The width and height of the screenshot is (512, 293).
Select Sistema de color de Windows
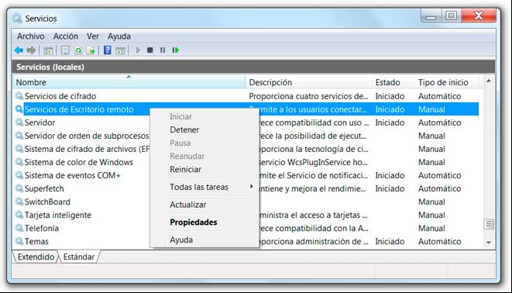pyautogui.click(x=79, y=162)
